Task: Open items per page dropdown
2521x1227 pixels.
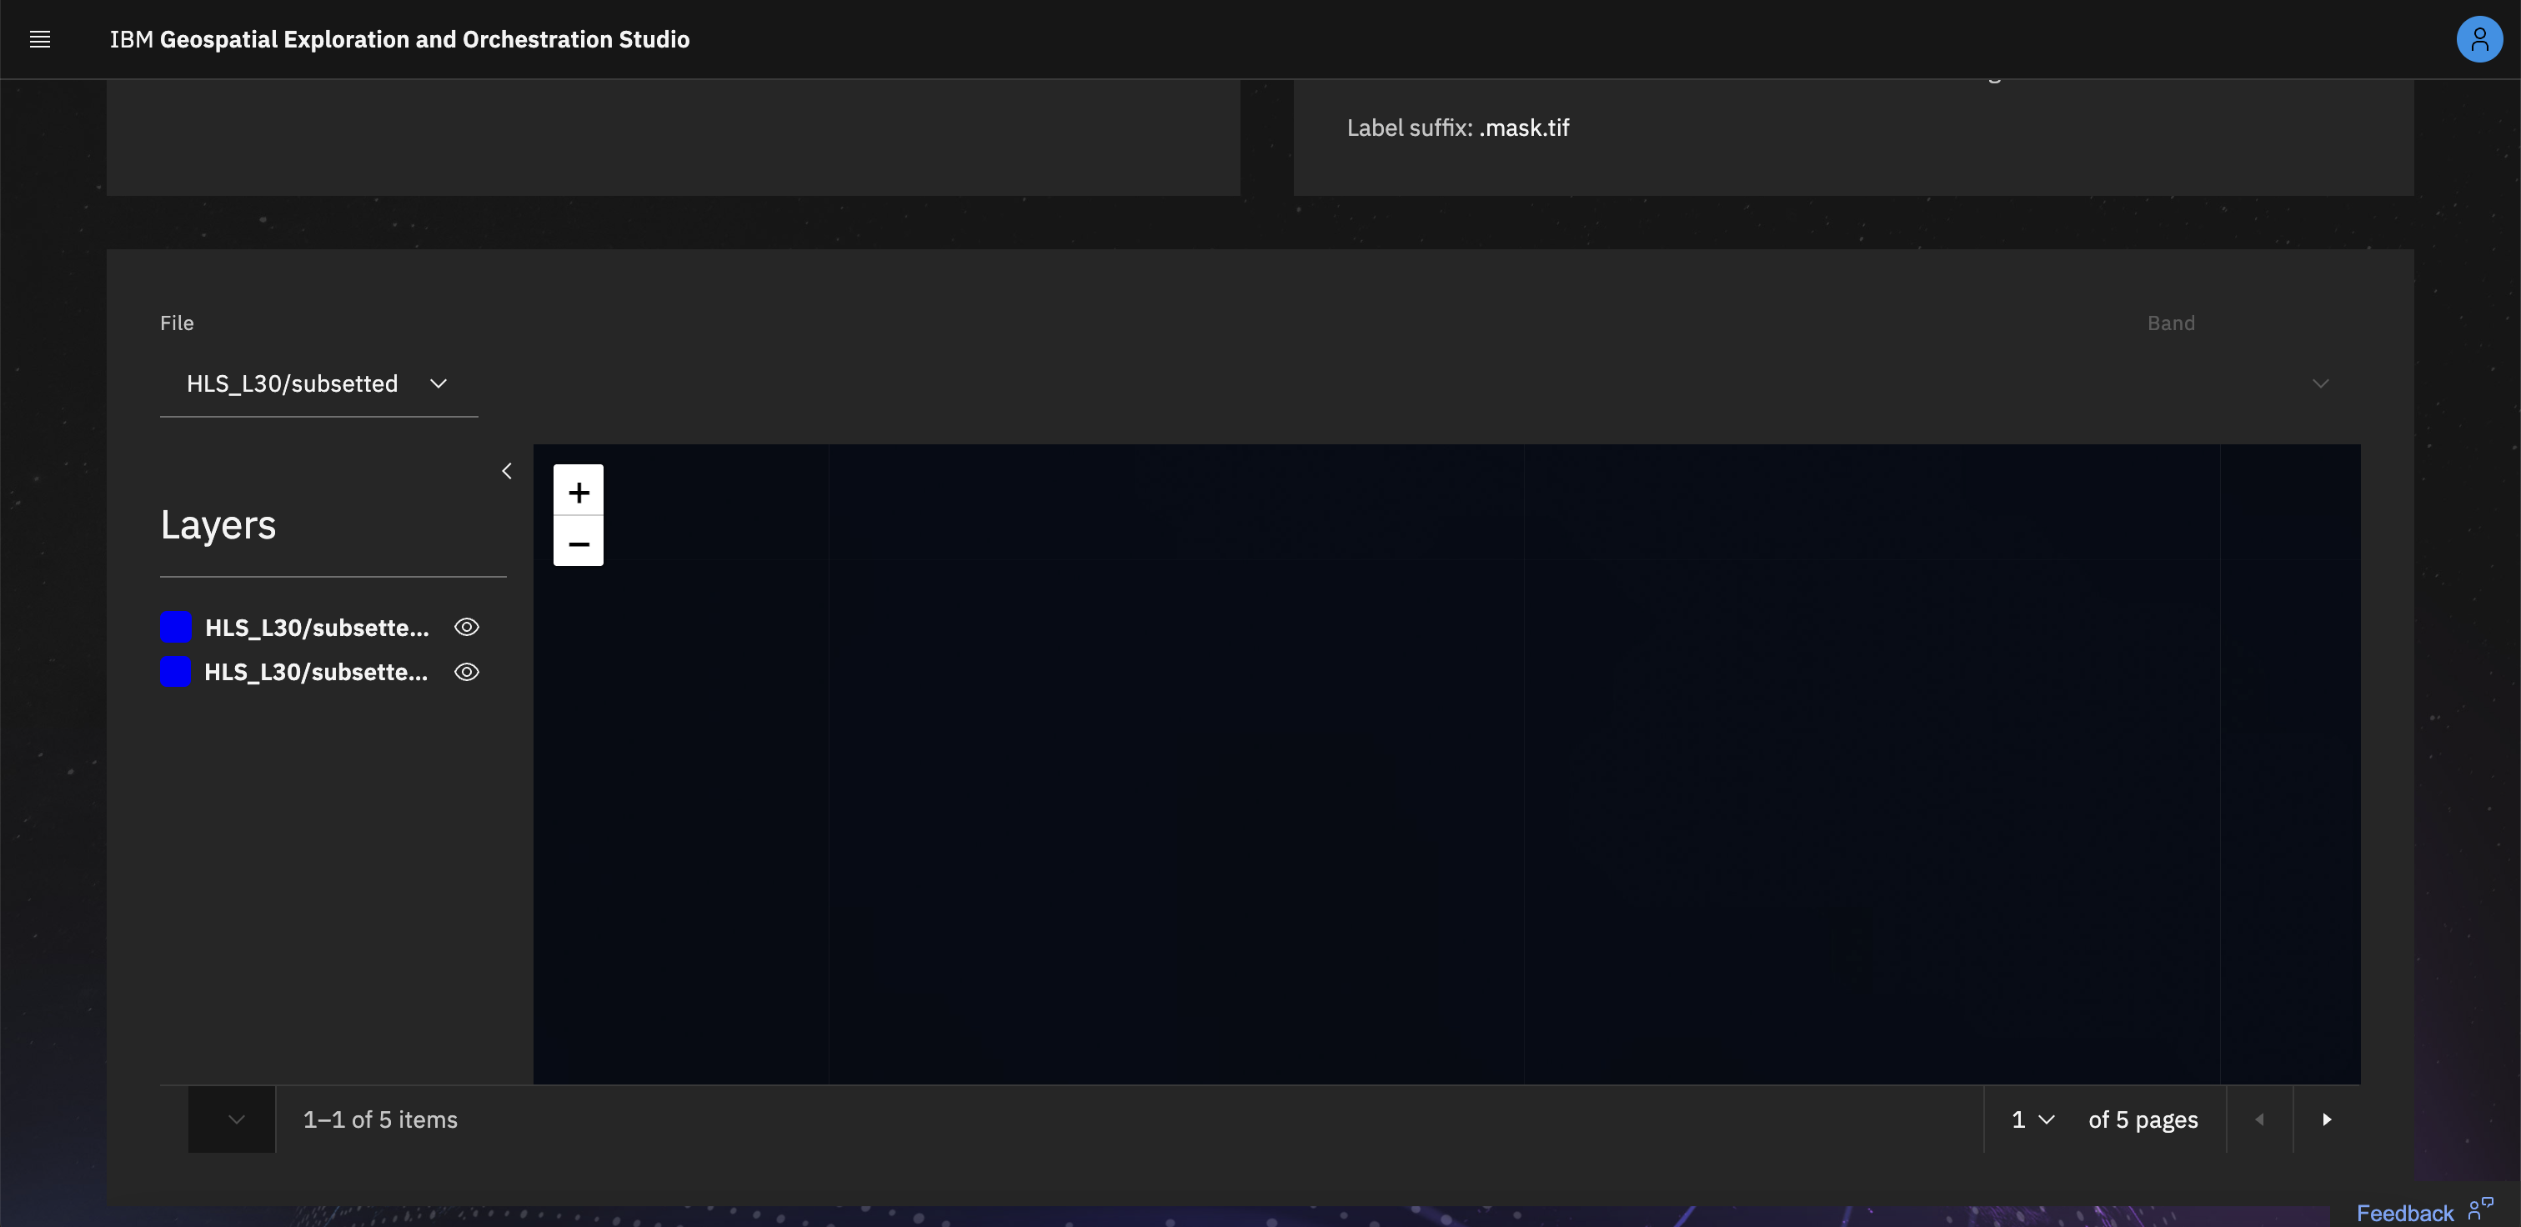Action: (232, 1119)
